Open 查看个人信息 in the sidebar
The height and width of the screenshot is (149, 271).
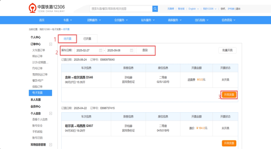click(40, 119)
